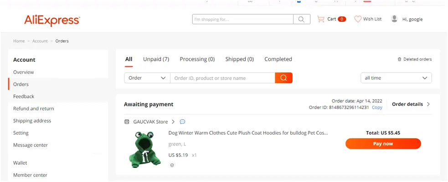
Task: Click the orange order search button
Action: click(283, 78)
